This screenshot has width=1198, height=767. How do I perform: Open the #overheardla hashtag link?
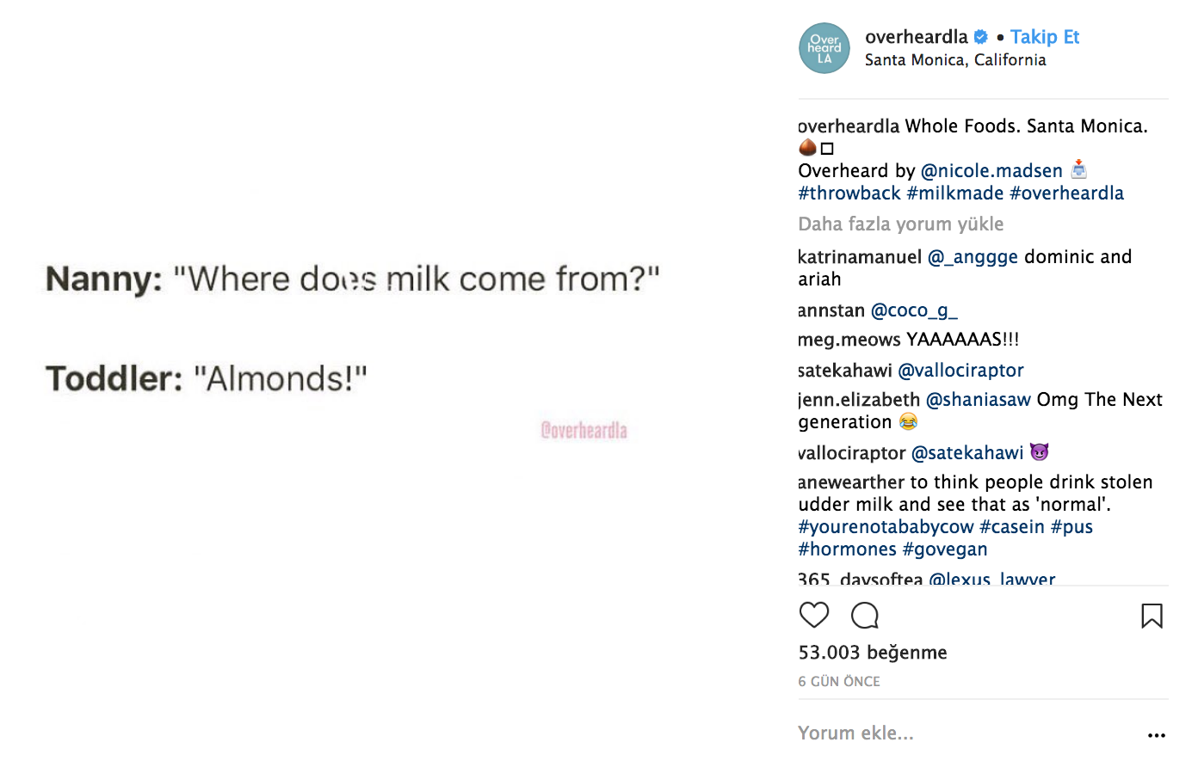[x=1066, y=193]
